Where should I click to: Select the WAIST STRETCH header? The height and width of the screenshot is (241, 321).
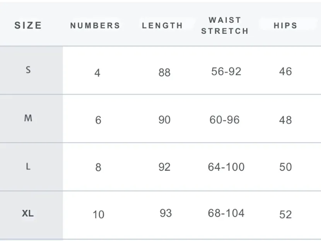[225, 25]
